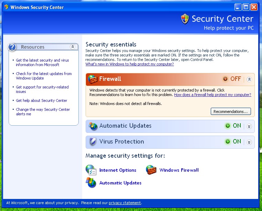Screen dimensions: 262x211
Task: Open Windows Firewall text link
Action: click(x=179, y=170)
